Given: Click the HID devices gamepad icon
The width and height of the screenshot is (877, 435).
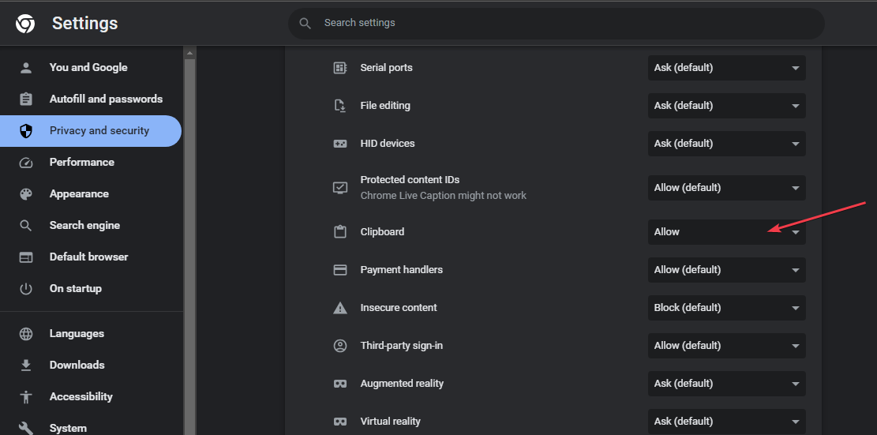Looking at the screenshot, I should [340, 144].
